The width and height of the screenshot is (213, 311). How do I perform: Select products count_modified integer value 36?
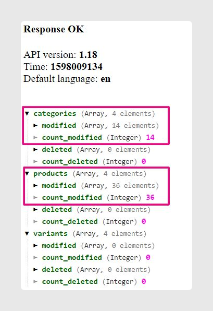pyautogui.click(x=151, y=198)
